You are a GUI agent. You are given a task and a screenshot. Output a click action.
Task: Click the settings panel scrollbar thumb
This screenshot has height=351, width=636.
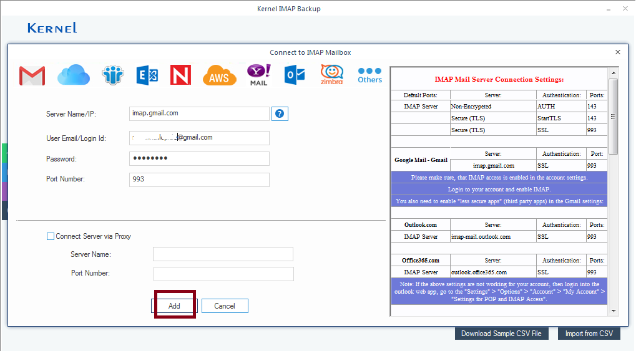point(614,117)
